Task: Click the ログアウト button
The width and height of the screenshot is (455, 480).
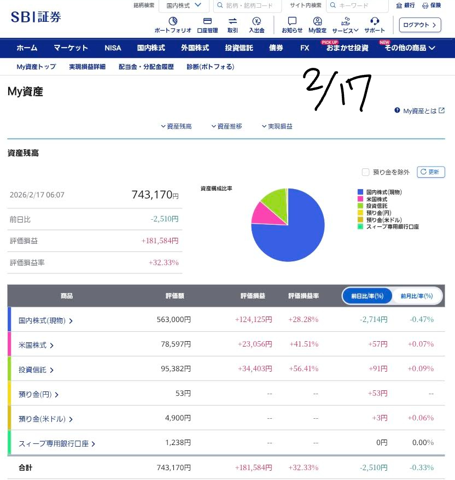Action: tap(420, 25)
